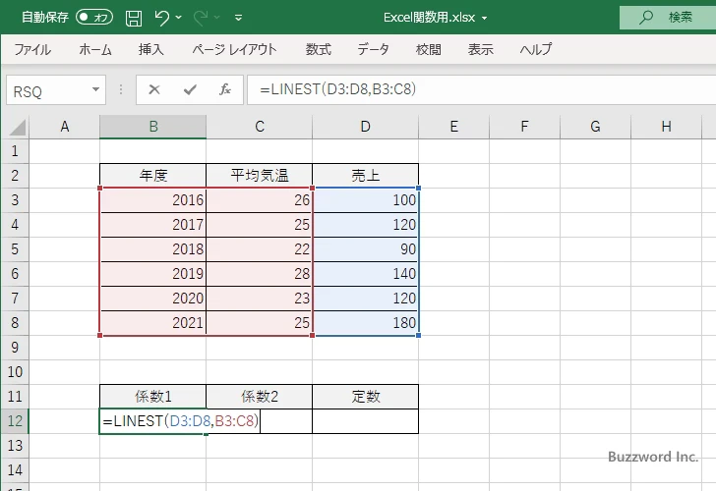Expand the Name Box dropdown arrow
This screenshot has height=491, width=716.
[95, 89]
